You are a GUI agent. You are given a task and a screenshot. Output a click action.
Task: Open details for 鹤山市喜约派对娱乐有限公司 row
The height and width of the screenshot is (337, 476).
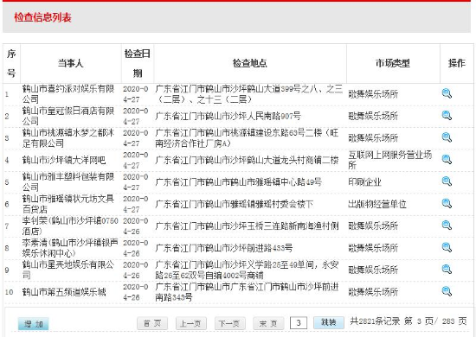pyautogui.click(x=447, y=93)
